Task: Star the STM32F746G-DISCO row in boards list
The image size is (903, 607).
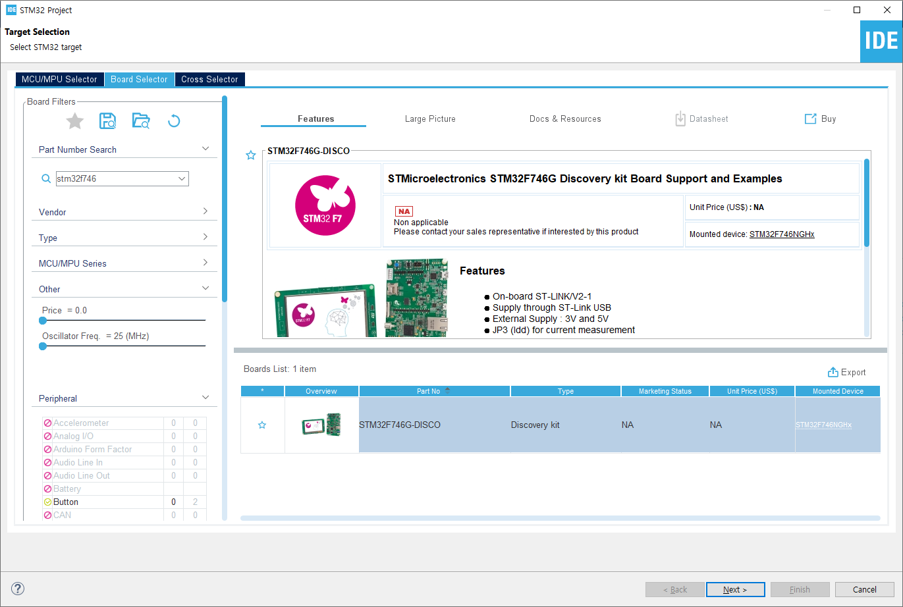Action: pos(262,425)
